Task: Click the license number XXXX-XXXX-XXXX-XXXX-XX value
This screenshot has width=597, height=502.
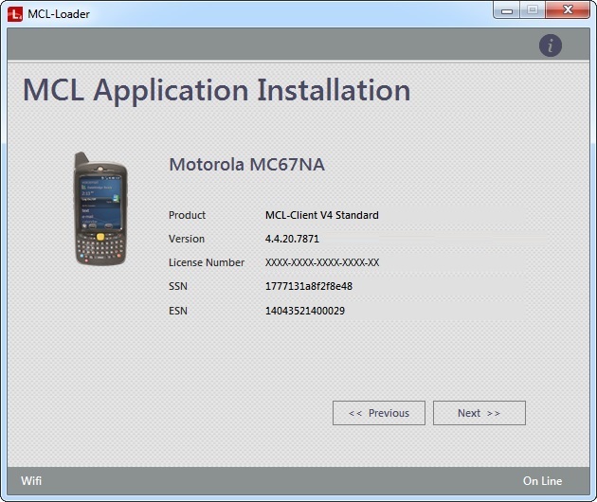Action: tap(322, 262)
